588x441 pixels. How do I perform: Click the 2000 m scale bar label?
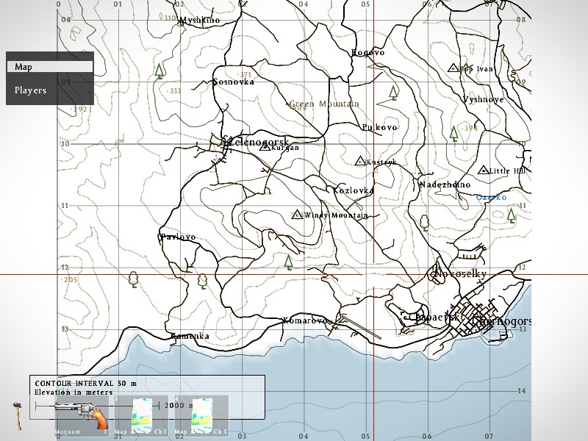(179, 406)
